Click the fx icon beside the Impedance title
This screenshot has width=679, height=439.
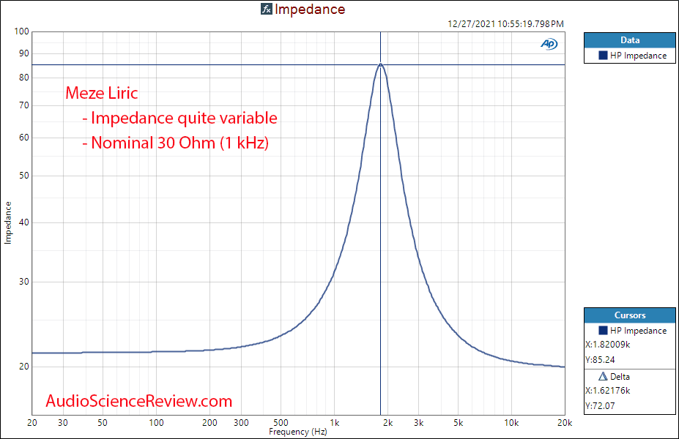pyautogui.click(x=267, y=9)
